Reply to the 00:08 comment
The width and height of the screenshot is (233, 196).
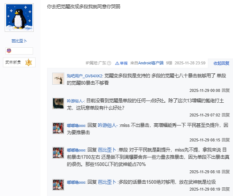point(226,90)
